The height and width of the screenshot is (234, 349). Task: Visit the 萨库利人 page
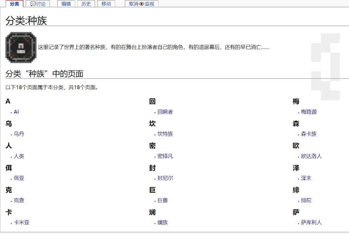click(x=311, y=222)
